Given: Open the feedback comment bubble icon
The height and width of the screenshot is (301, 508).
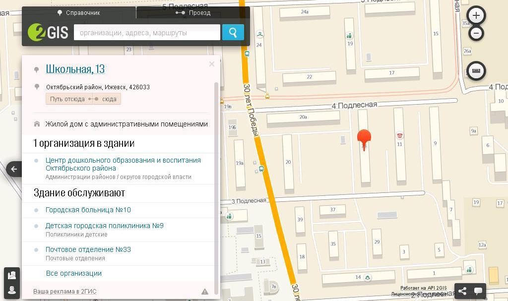Looking at the screenshot, I should click(478, 291).
